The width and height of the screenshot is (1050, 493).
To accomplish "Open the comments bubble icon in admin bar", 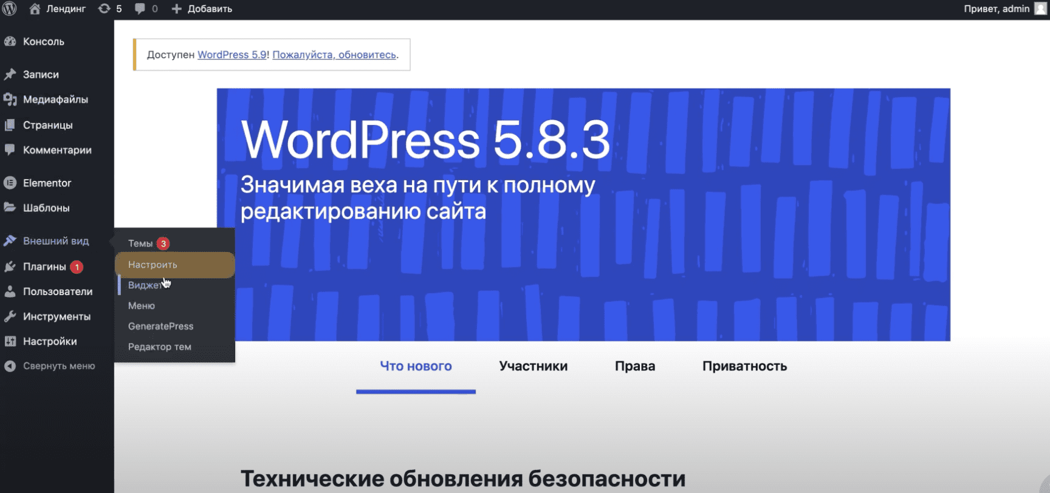I will [140, 8].
